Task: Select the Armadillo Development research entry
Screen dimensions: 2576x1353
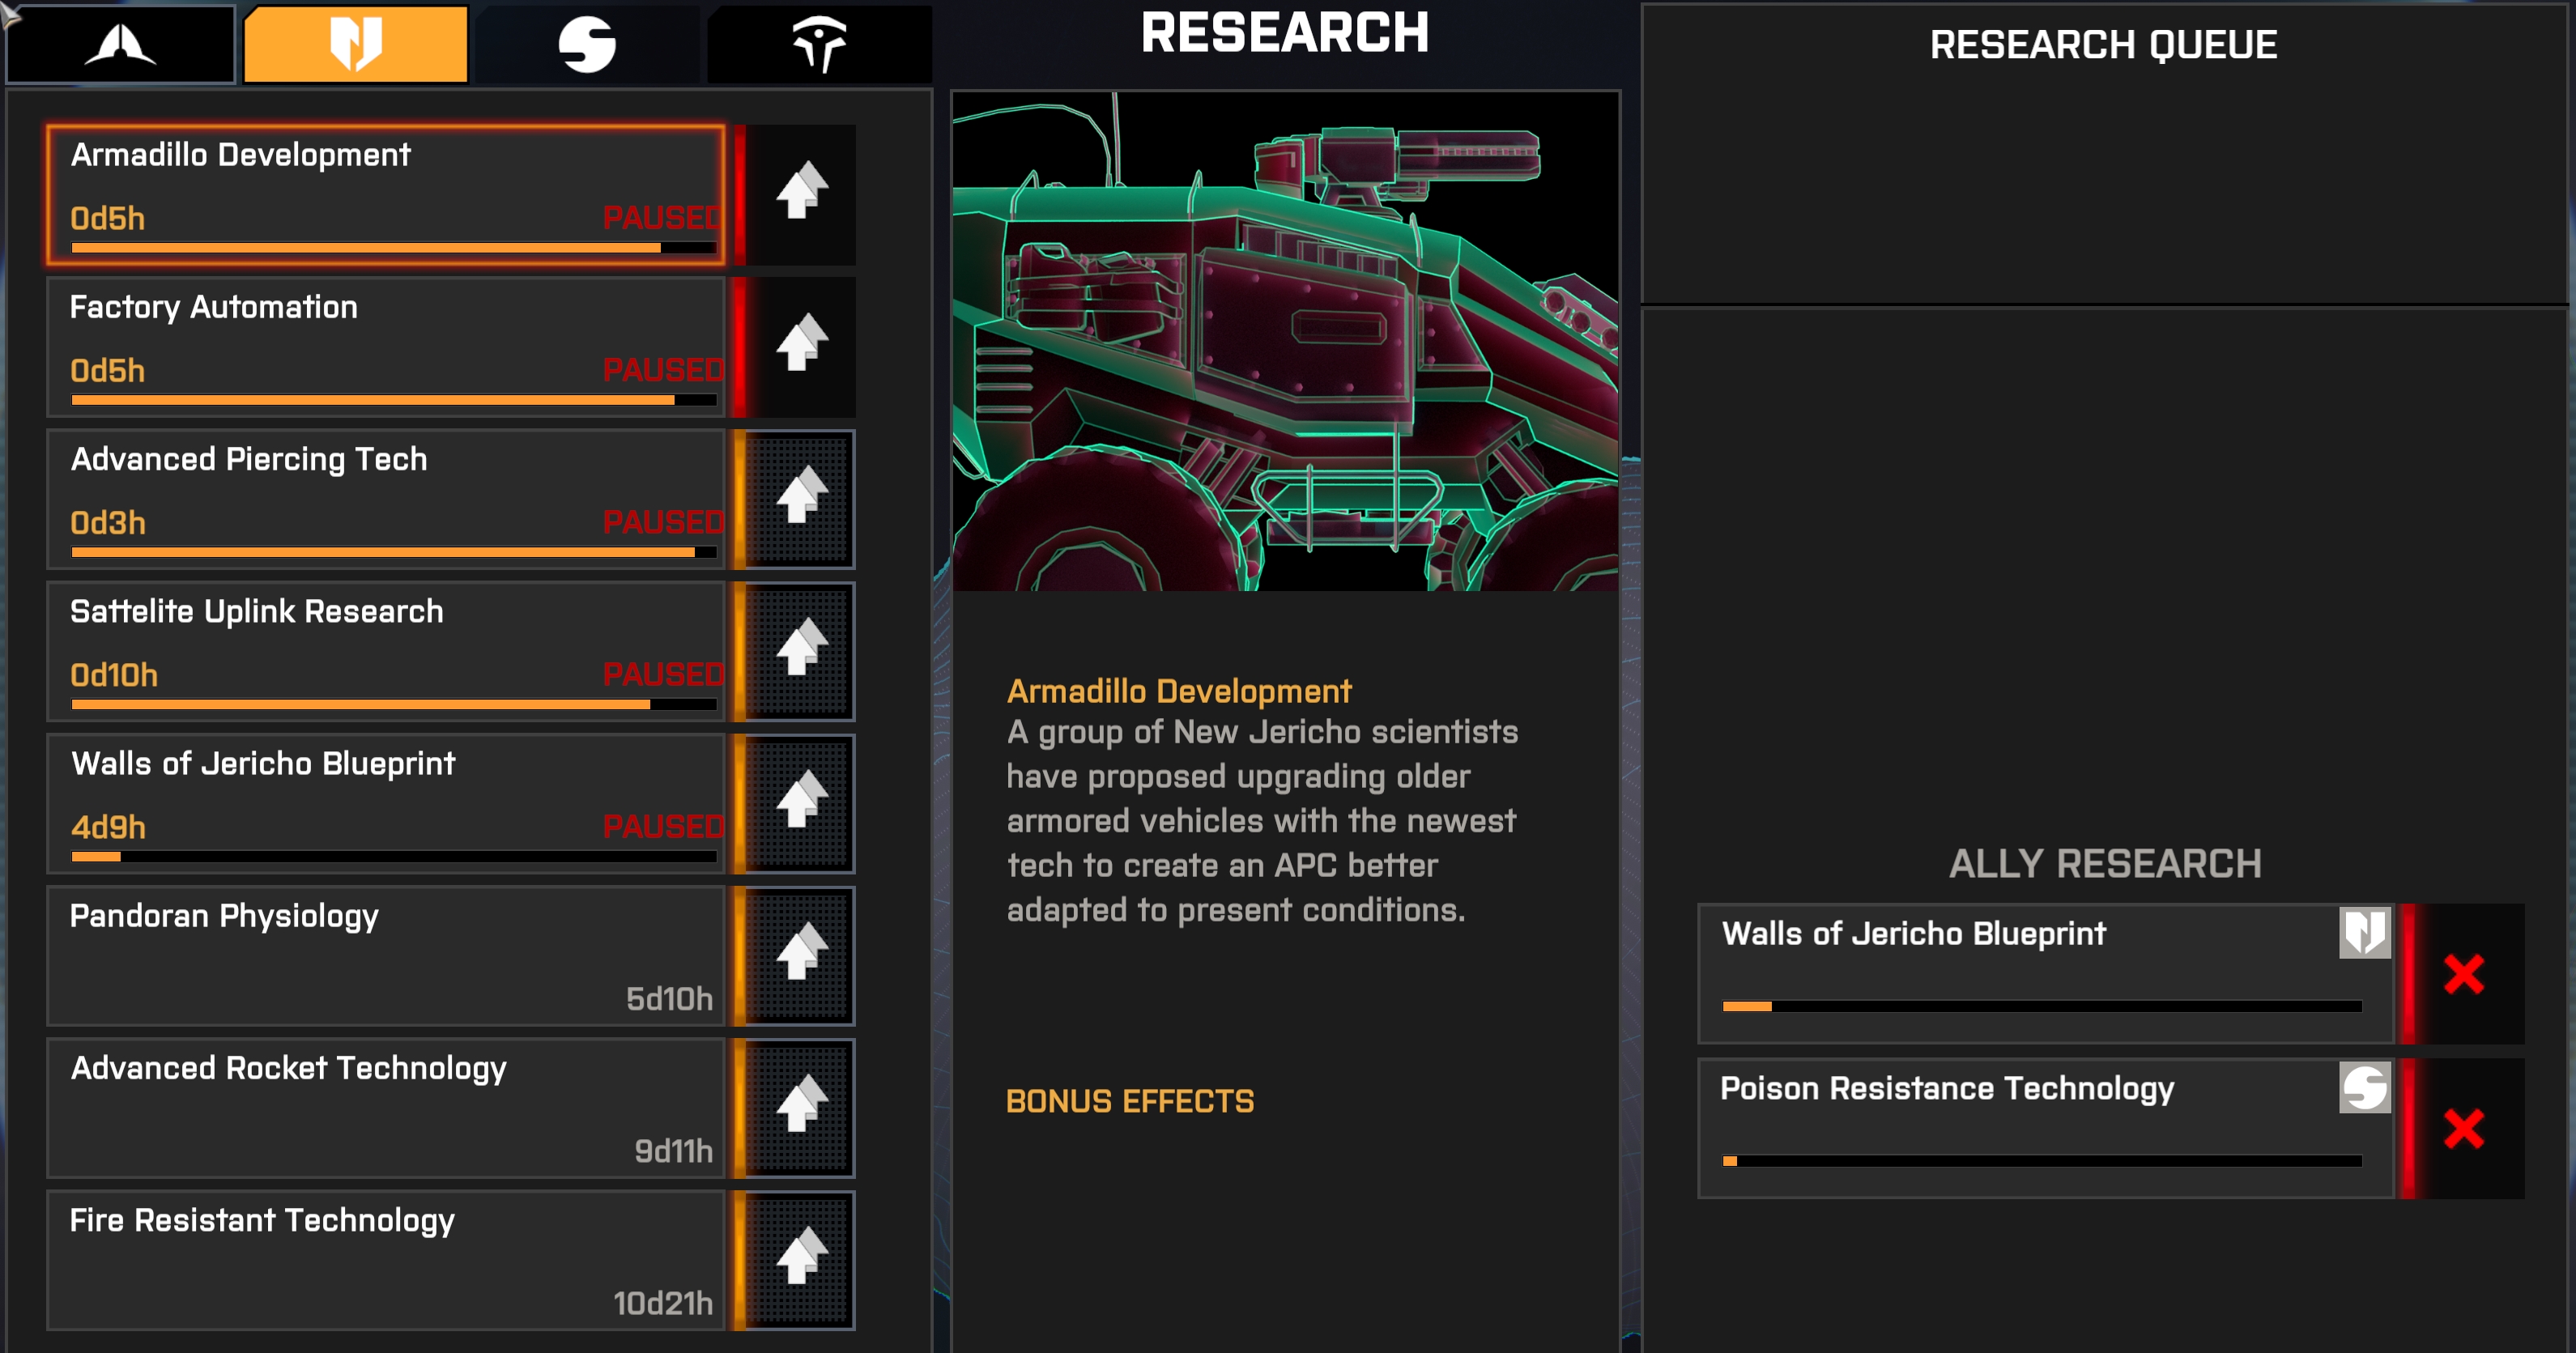Action: (x=386, y=195)
